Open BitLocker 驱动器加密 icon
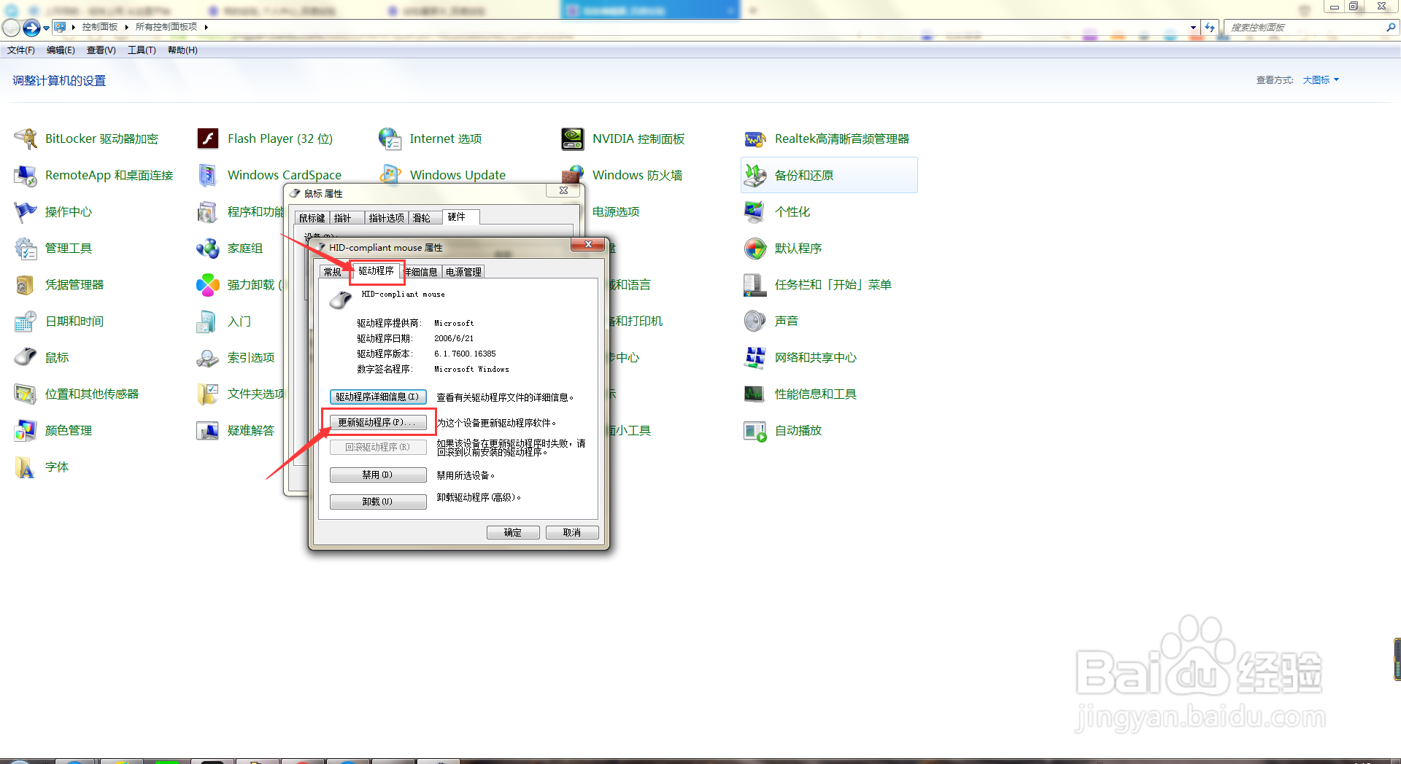1401x764 pixels. click(x=26, y=139)
